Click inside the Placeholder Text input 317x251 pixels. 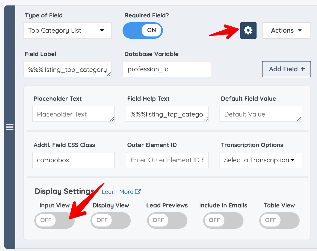(73, 114)
